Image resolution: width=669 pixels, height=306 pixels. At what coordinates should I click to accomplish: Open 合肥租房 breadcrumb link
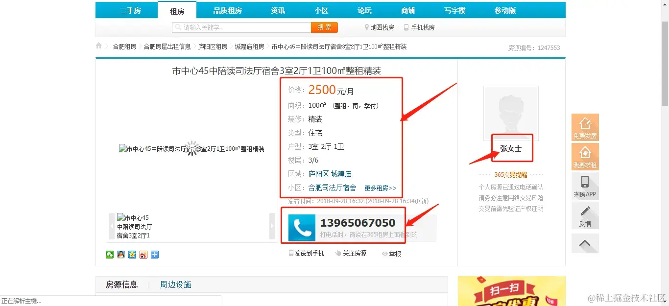tap(124, 47)
